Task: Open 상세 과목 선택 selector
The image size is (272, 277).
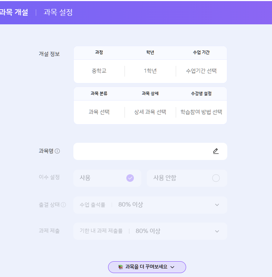Action: click(150, 112)
